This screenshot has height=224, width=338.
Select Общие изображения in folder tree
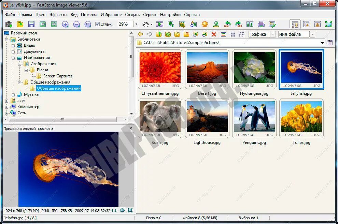click(50, 82)
